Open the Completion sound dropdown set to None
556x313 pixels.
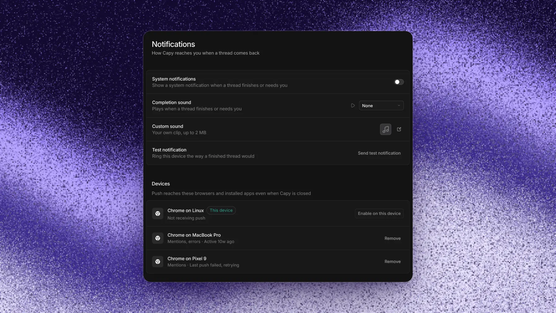pyautogui.click(x=381, y=106)
